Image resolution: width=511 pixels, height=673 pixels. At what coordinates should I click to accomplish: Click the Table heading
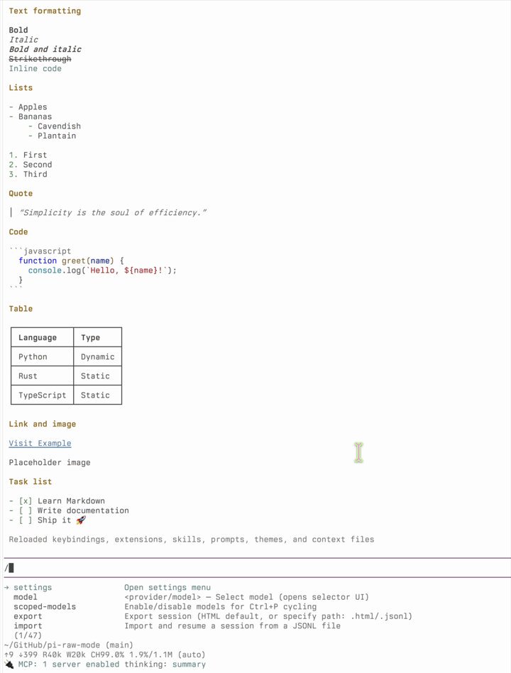21,309
